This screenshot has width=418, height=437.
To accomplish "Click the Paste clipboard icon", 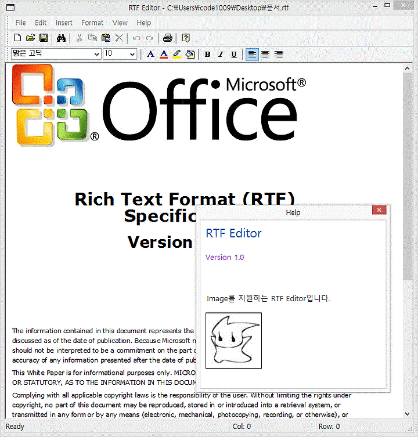I will coord(106,38).
